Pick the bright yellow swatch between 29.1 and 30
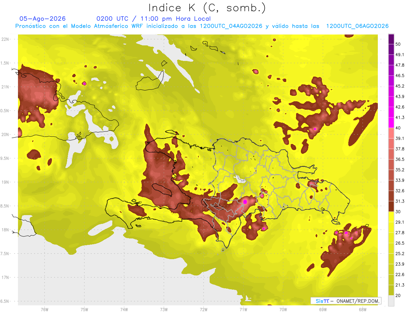The width and height of the screenshot is (407, 314). click(391, 217)
